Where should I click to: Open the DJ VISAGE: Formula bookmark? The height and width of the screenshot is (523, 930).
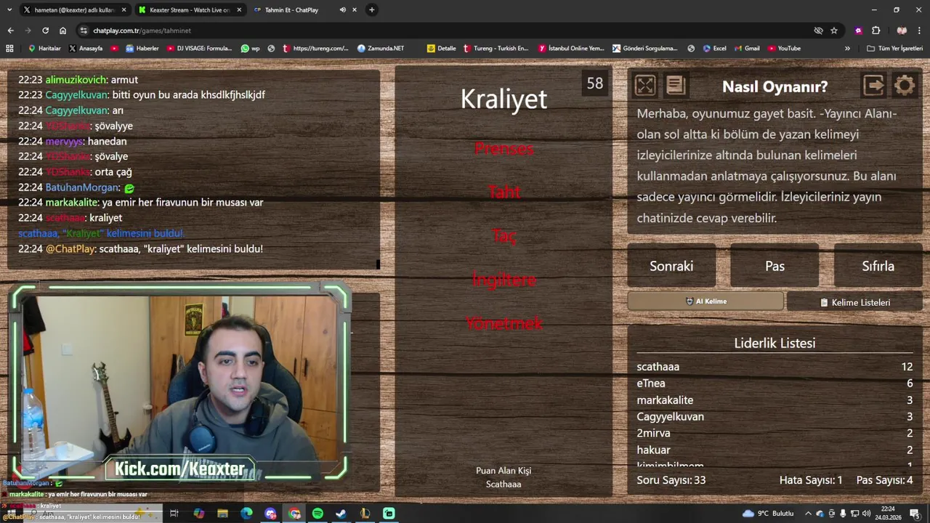200,49
